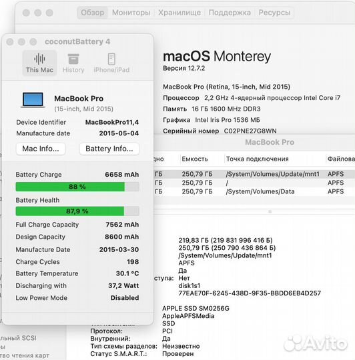The width and height of the screenshot is (355, 360).
Task: Open the History toolbar icon
Action: click(x=73, y=63)
